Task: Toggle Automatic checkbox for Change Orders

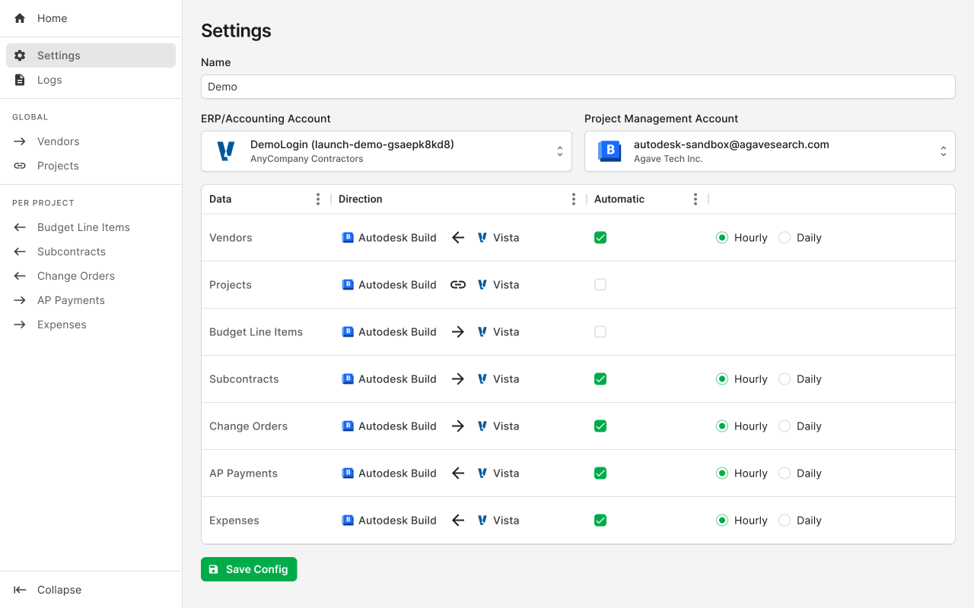Action: (600, 426)
